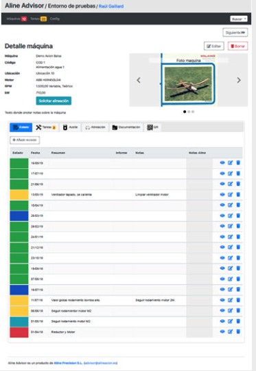This screenshot has height=371, width=256.
Task: Show next machine photo with right chevron
Action: click(239, 81)
